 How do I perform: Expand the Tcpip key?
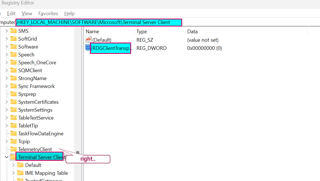click(6, 142)
